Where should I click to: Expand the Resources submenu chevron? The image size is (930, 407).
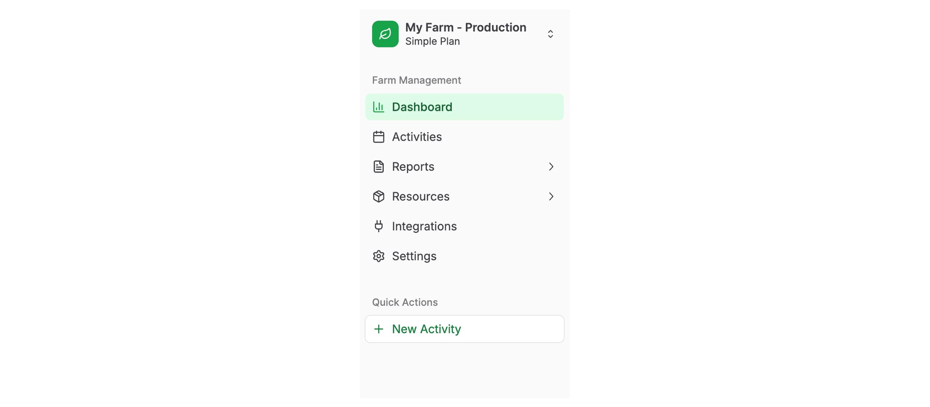pos(551,196)
